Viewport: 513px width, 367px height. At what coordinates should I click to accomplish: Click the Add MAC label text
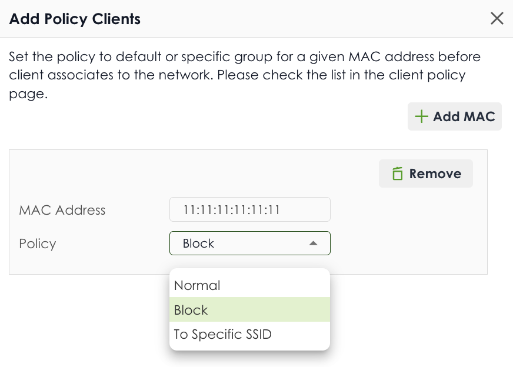pyautogui.click(x=464, y=117)
